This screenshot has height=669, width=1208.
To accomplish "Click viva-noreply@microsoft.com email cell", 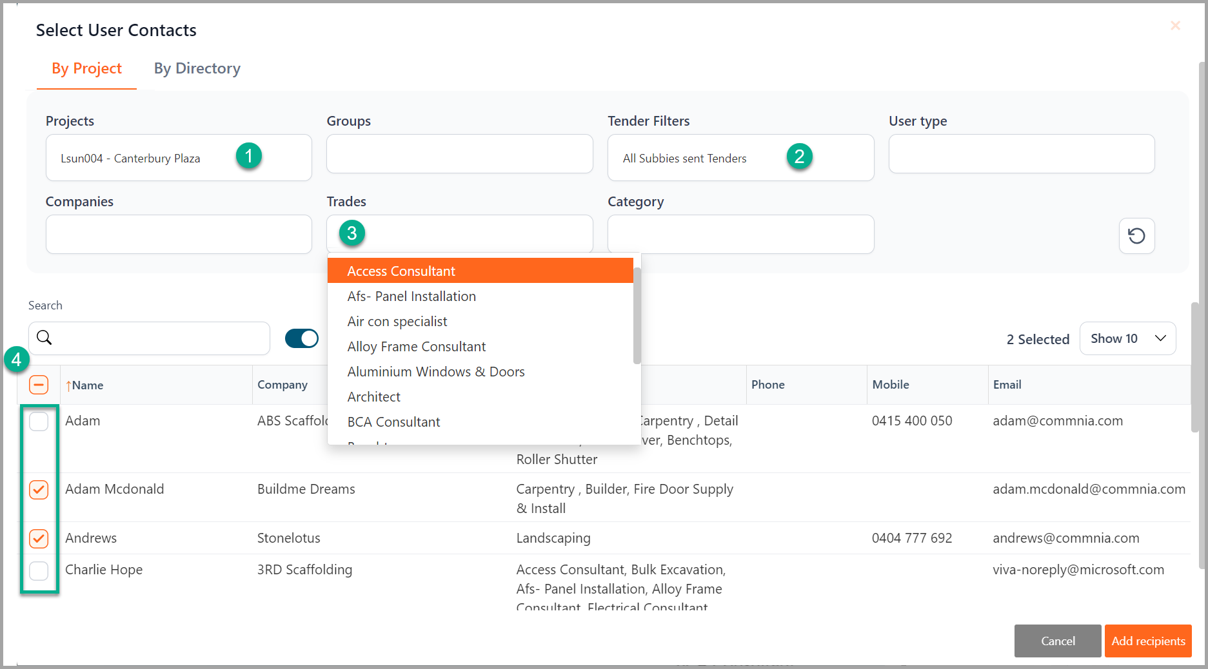I will [x=1078, y=570].
